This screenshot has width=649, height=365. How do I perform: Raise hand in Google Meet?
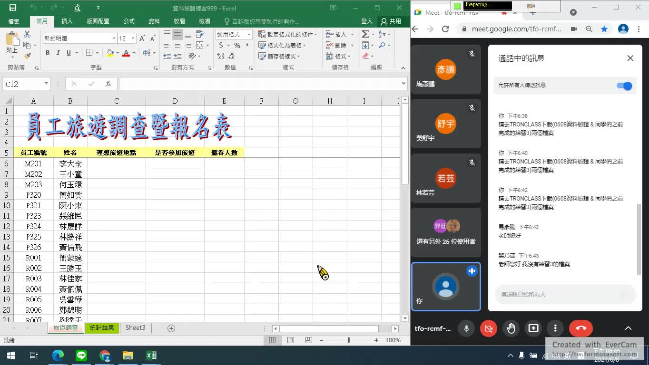pyautogui.click(x=511, y=328)
